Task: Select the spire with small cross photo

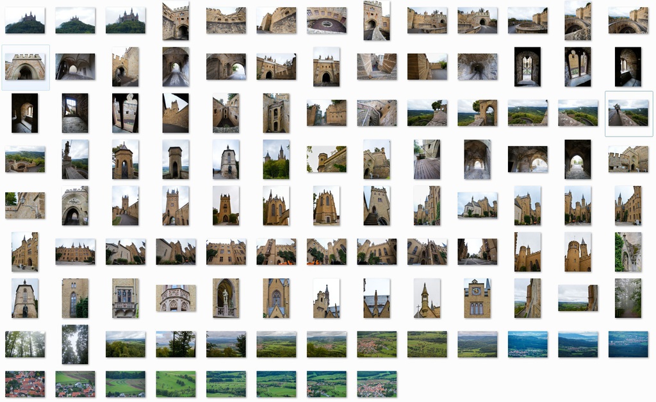Action: pyautogui.click(x=427, y=298)
